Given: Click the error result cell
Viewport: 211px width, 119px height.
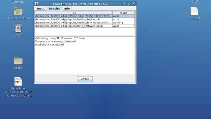Looking at the screenshot, I should (124, 19).
